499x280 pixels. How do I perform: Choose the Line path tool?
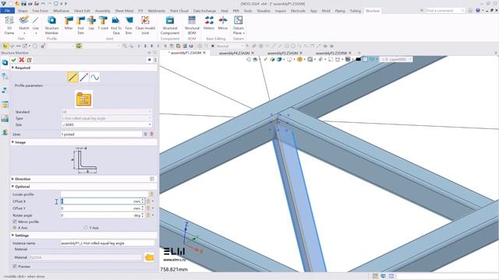[x=36, y=25]
